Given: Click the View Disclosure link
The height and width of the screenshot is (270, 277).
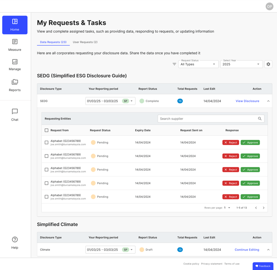Looking at the screenshot, I should (x=247, y=101).
